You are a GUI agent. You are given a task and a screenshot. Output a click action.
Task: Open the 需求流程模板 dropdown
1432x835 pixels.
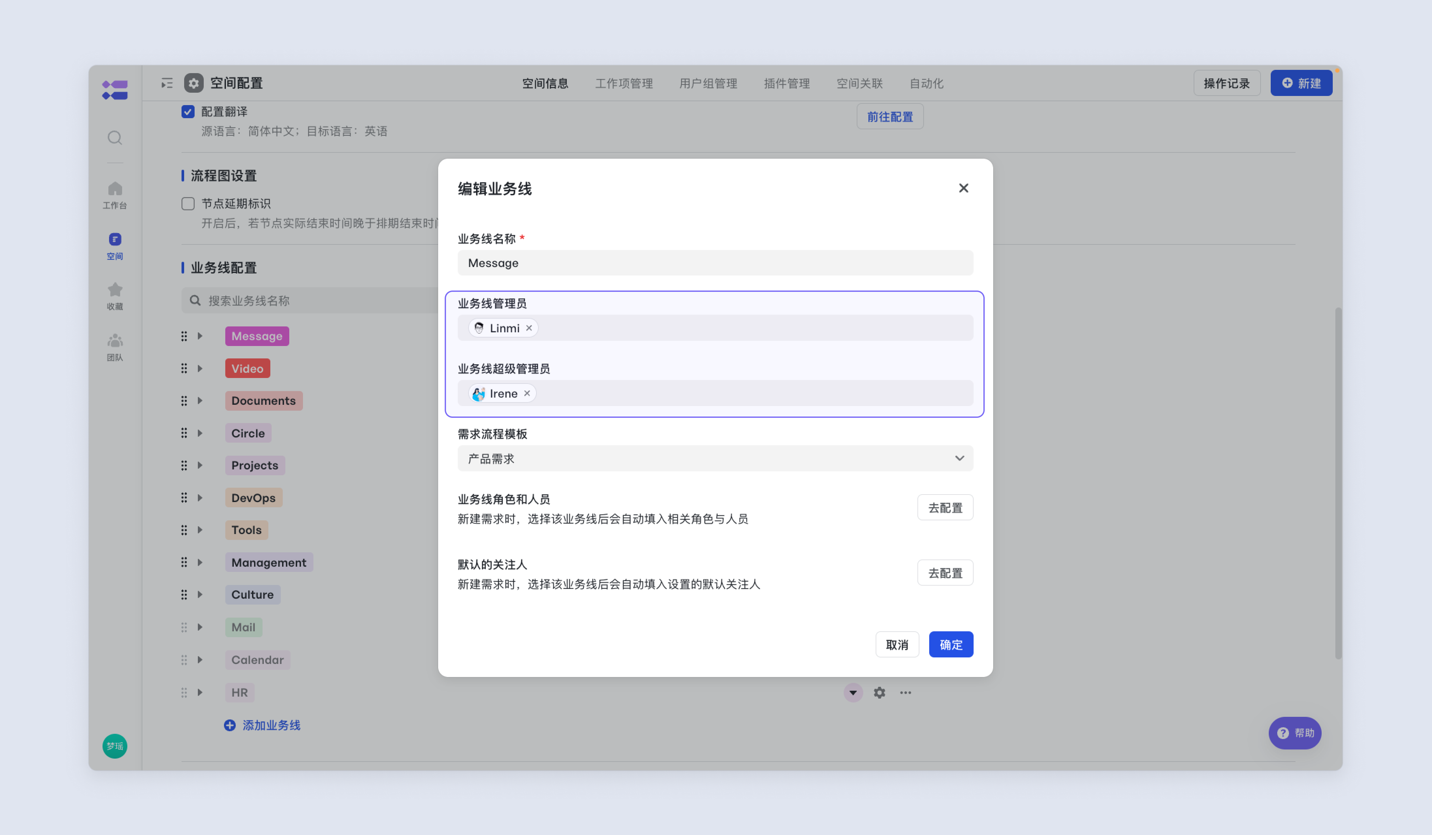coord(715,458)
